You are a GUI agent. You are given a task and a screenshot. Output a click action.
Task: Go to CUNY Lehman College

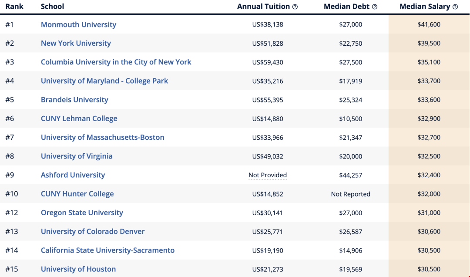coord(79,118)
